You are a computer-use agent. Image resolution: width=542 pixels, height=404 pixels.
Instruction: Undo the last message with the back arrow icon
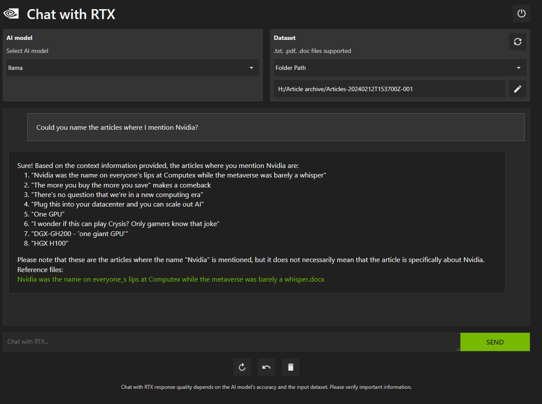[x=266, y=367]
